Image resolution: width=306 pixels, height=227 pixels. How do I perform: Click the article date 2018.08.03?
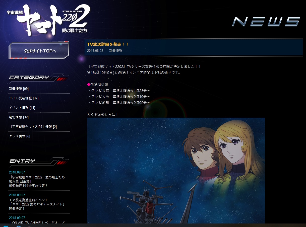[x=95, y=51]
